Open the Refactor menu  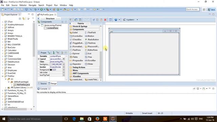pos(23,5)
